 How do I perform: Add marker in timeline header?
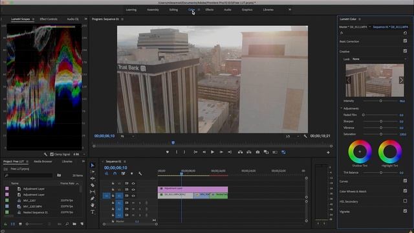[x=132, y=173]
